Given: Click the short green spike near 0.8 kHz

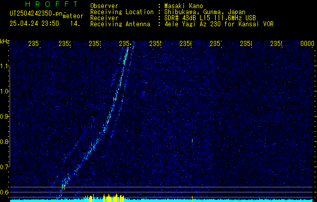Looking at the screenshot, I should pyautogui.click(x=192, y=140).
